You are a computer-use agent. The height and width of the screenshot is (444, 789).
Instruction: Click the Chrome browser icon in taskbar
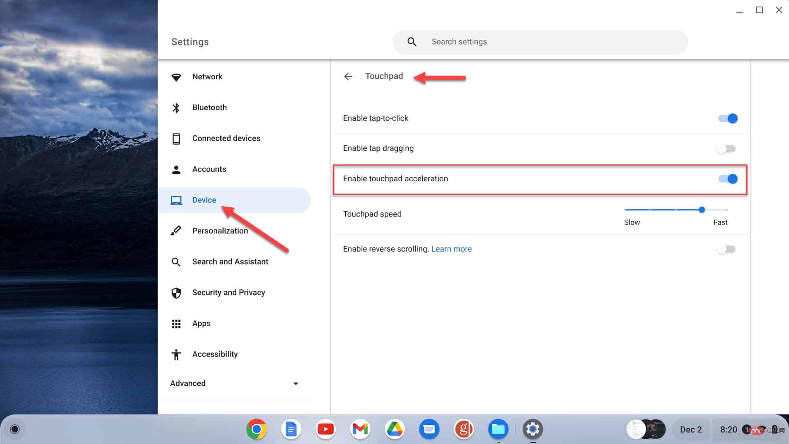click(x=256, y=429)
